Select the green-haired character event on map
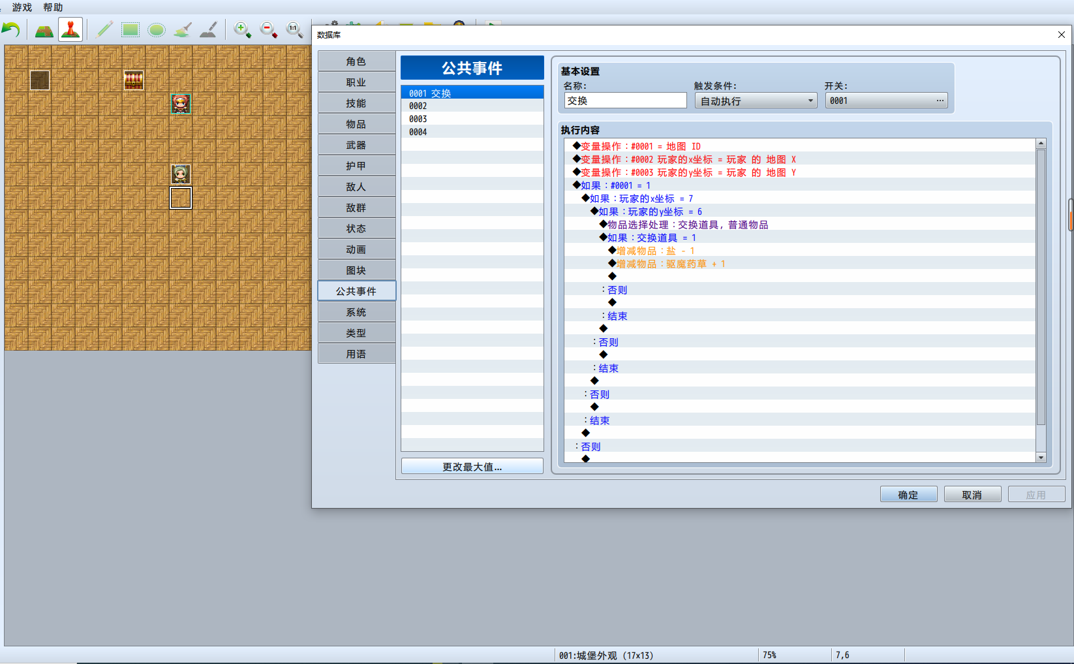This screenshot has width=1074, height=664. coord(181,174)
